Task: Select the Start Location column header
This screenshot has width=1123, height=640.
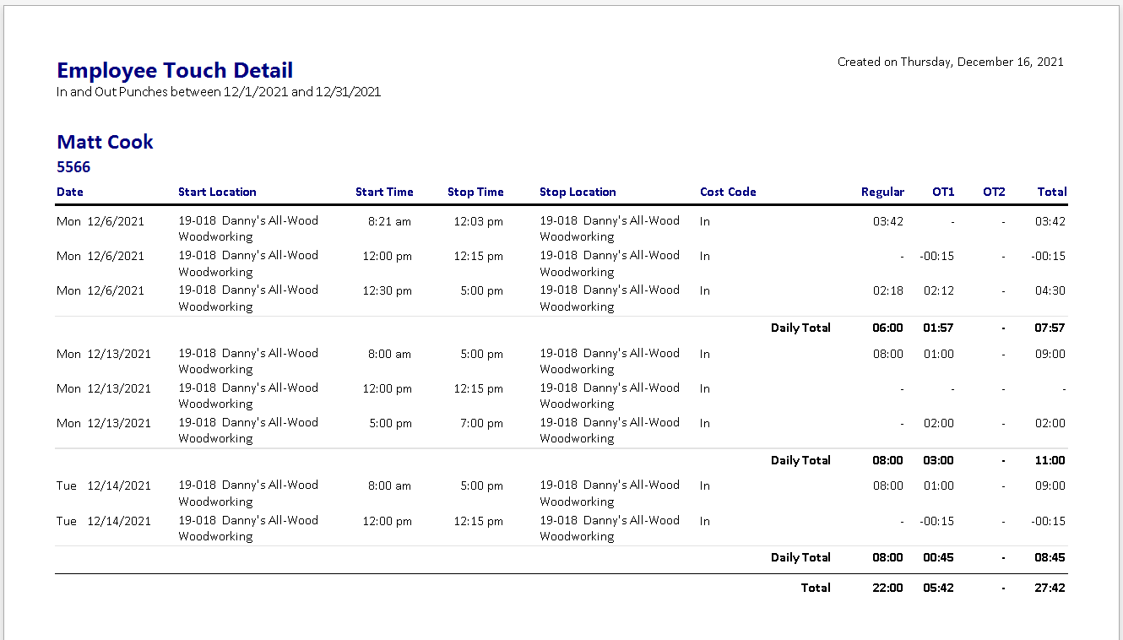Action: pos(217,192)
